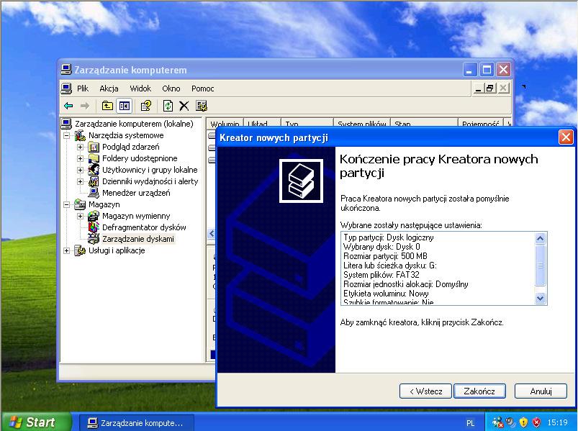
Task: Click the Magazyn wymienny icon
Action: (94, 217)
